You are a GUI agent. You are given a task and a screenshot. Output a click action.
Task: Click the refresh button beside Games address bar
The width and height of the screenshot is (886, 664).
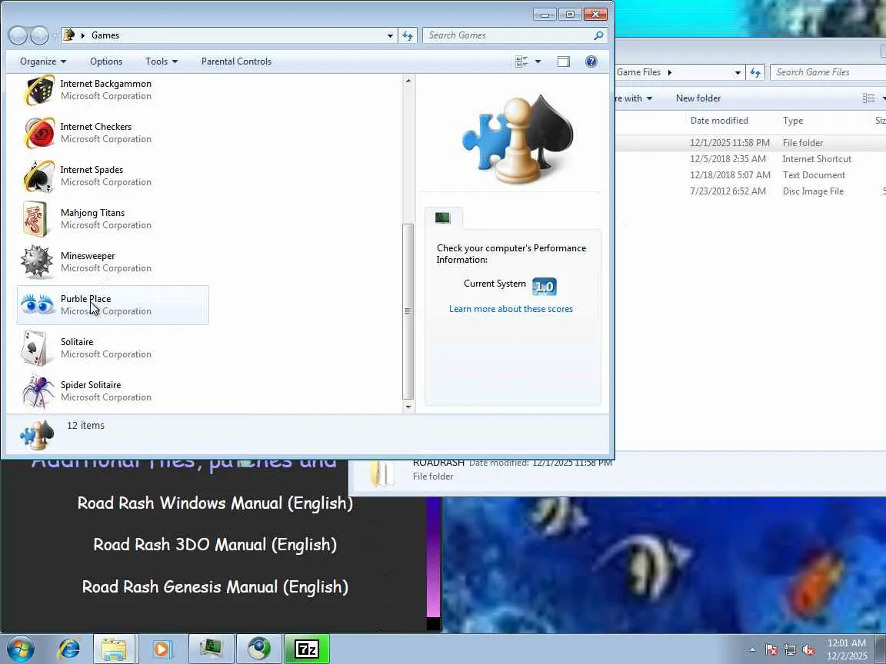[408, 35]
